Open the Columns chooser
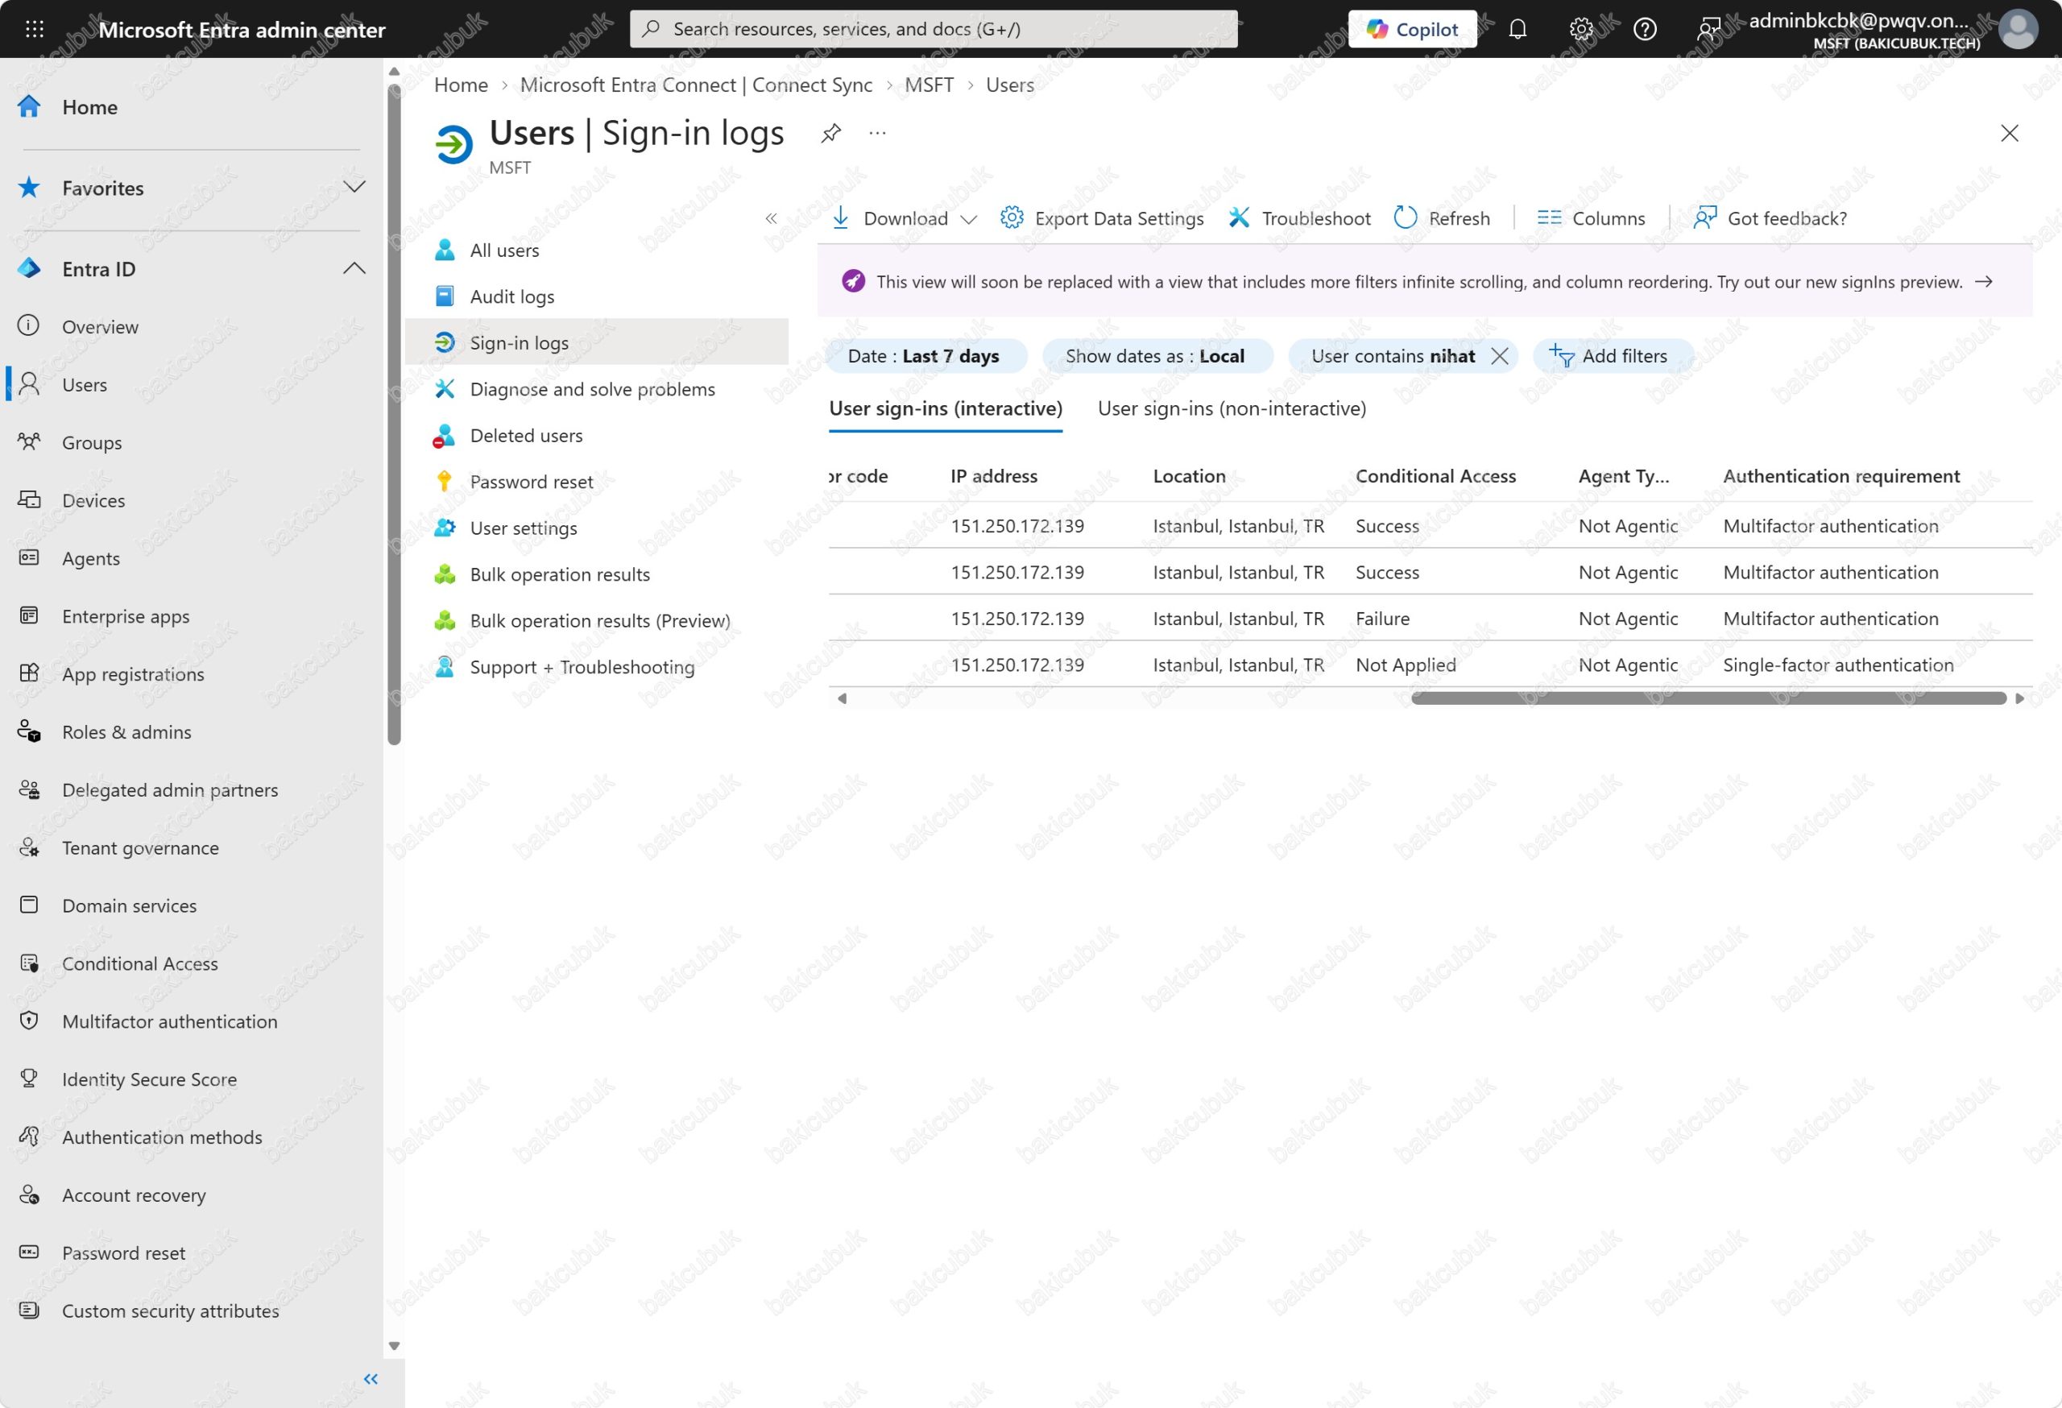The image size is (2062, 1408). tap(1591, 217)
